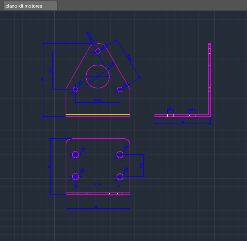The image size is (247, 241).
Task: Select bottom-left Ø6 hole in triangular plate
Action: point(75,89)
